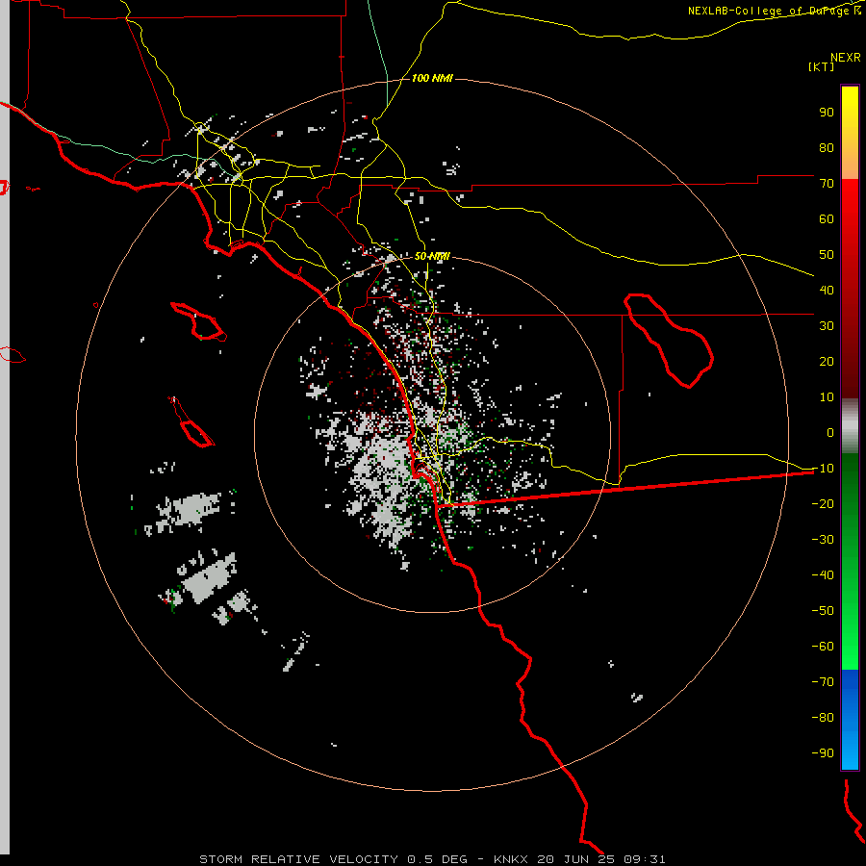
Task: Click the -70 value on velocity scale
Action: (x=823, y=682)
